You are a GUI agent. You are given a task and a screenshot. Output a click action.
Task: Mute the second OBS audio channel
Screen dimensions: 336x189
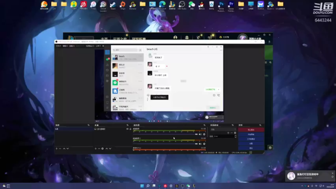point(200,144)
